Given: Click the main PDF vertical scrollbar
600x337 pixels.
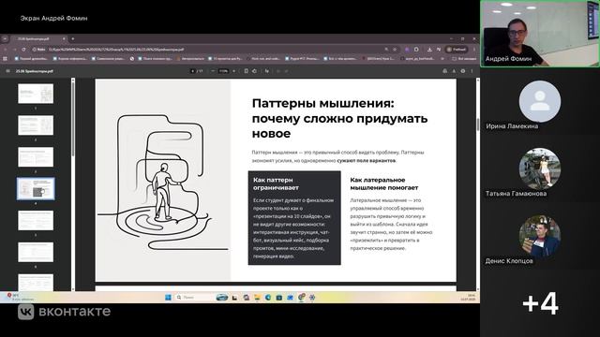Looking at the screenshot, I should [x=477, y=125].
